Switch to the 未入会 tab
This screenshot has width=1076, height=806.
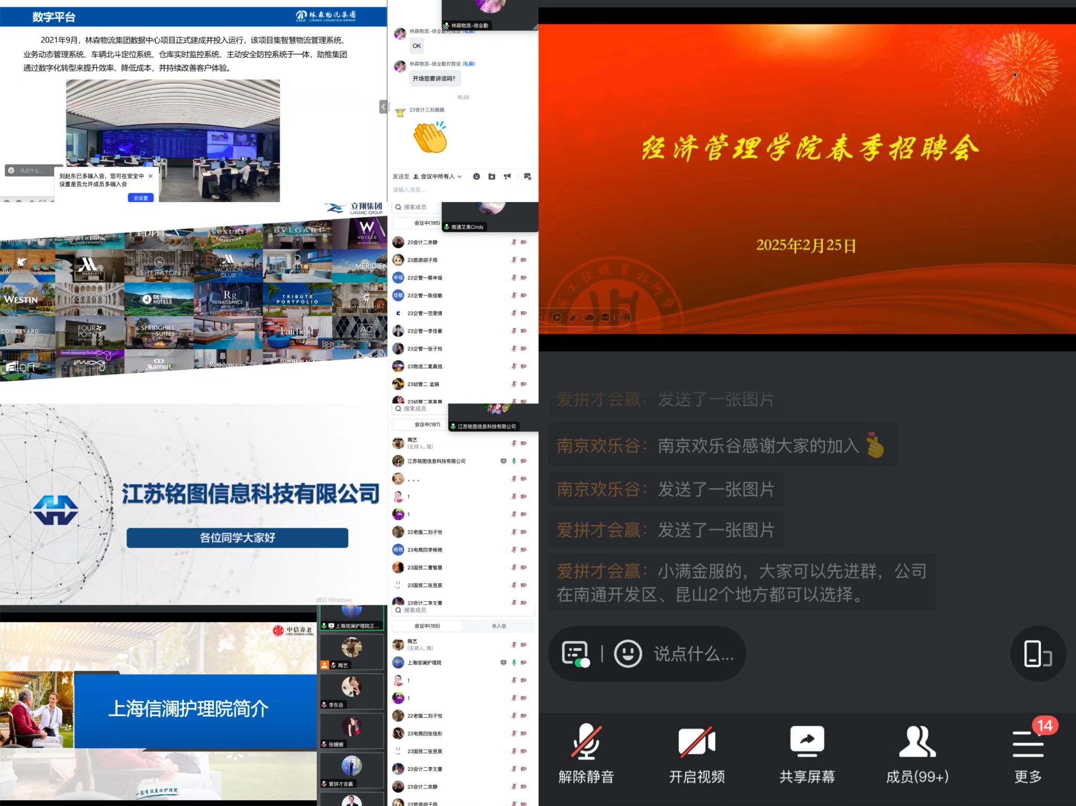pyautogui.click(x=499, y=626)
